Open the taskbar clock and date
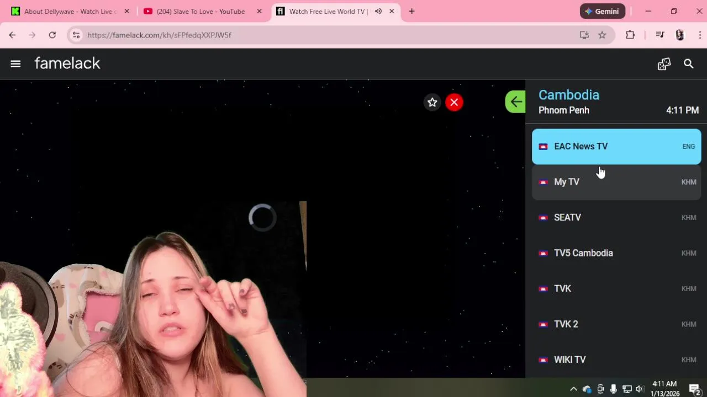The width and height of the screenshot is (707, 397). pos(664,389)
